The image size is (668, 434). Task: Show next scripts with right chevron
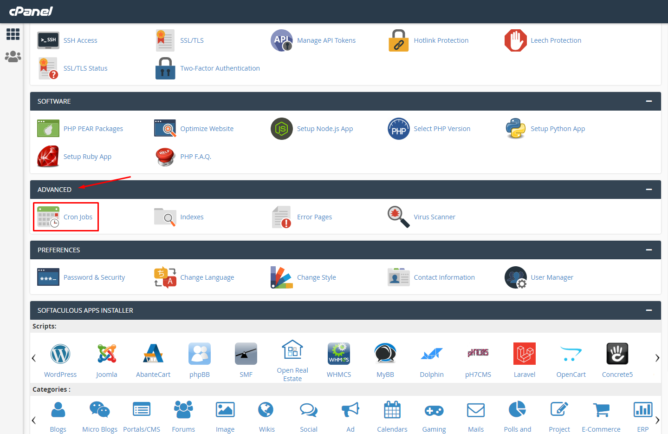pos(657,358)
